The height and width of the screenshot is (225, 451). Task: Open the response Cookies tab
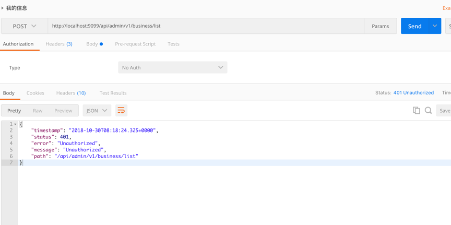35,93
